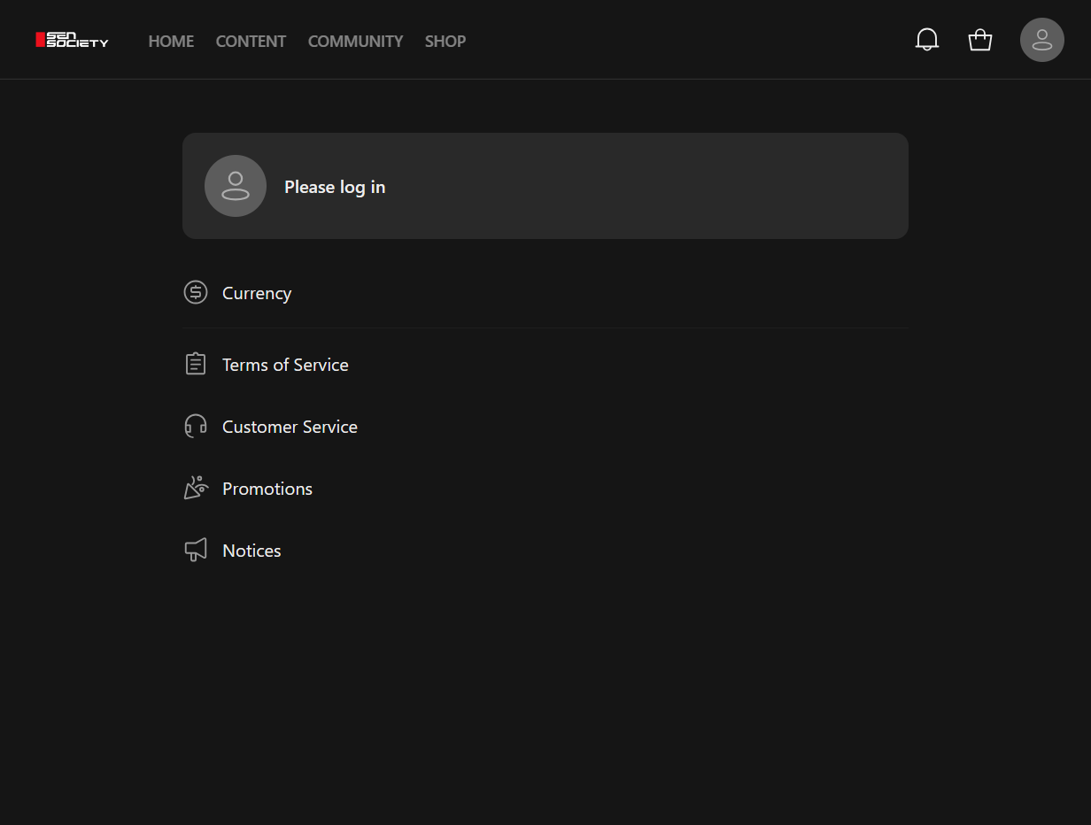This screenshot has width=1091, height=825.
Task: Go to the CONTENT section
Action: click(251, 41)
